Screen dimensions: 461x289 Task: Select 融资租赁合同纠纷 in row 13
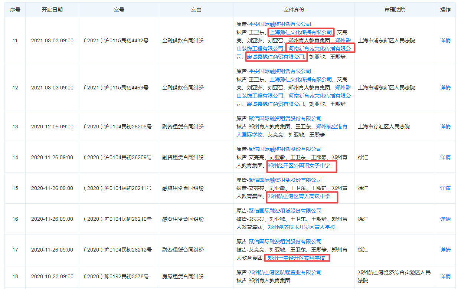pos(183,127)
